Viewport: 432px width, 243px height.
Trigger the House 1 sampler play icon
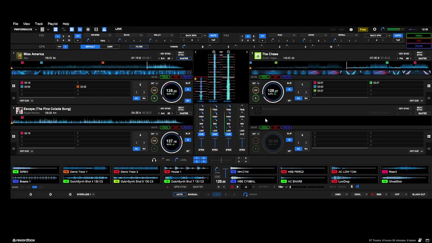coord(167,172)
